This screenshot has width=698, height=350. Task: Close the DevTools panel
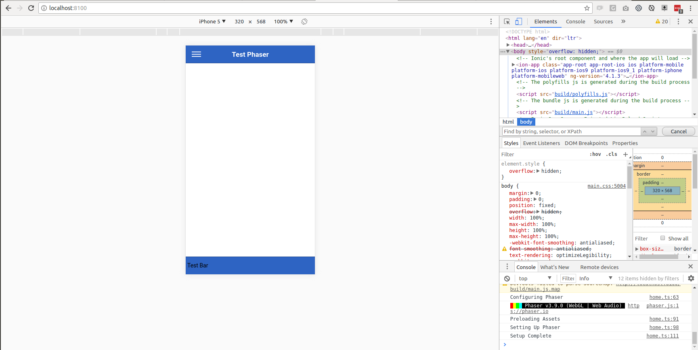[690, 21]
